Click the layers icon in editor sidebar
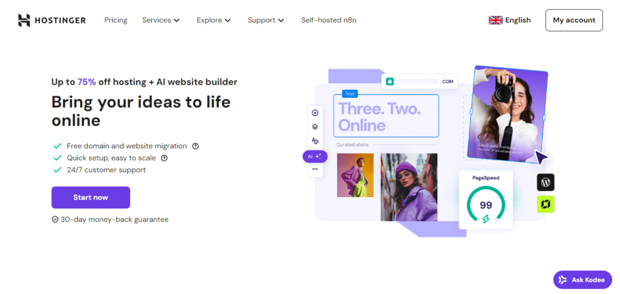The image size is (620, 294). tap(315, 127)
